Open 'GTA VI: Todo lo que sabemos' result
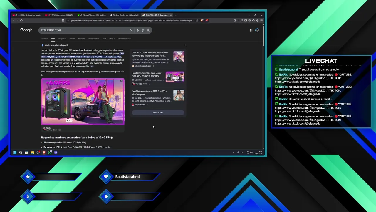This screenshot has height=212, width=376. (x=150, y=54)
